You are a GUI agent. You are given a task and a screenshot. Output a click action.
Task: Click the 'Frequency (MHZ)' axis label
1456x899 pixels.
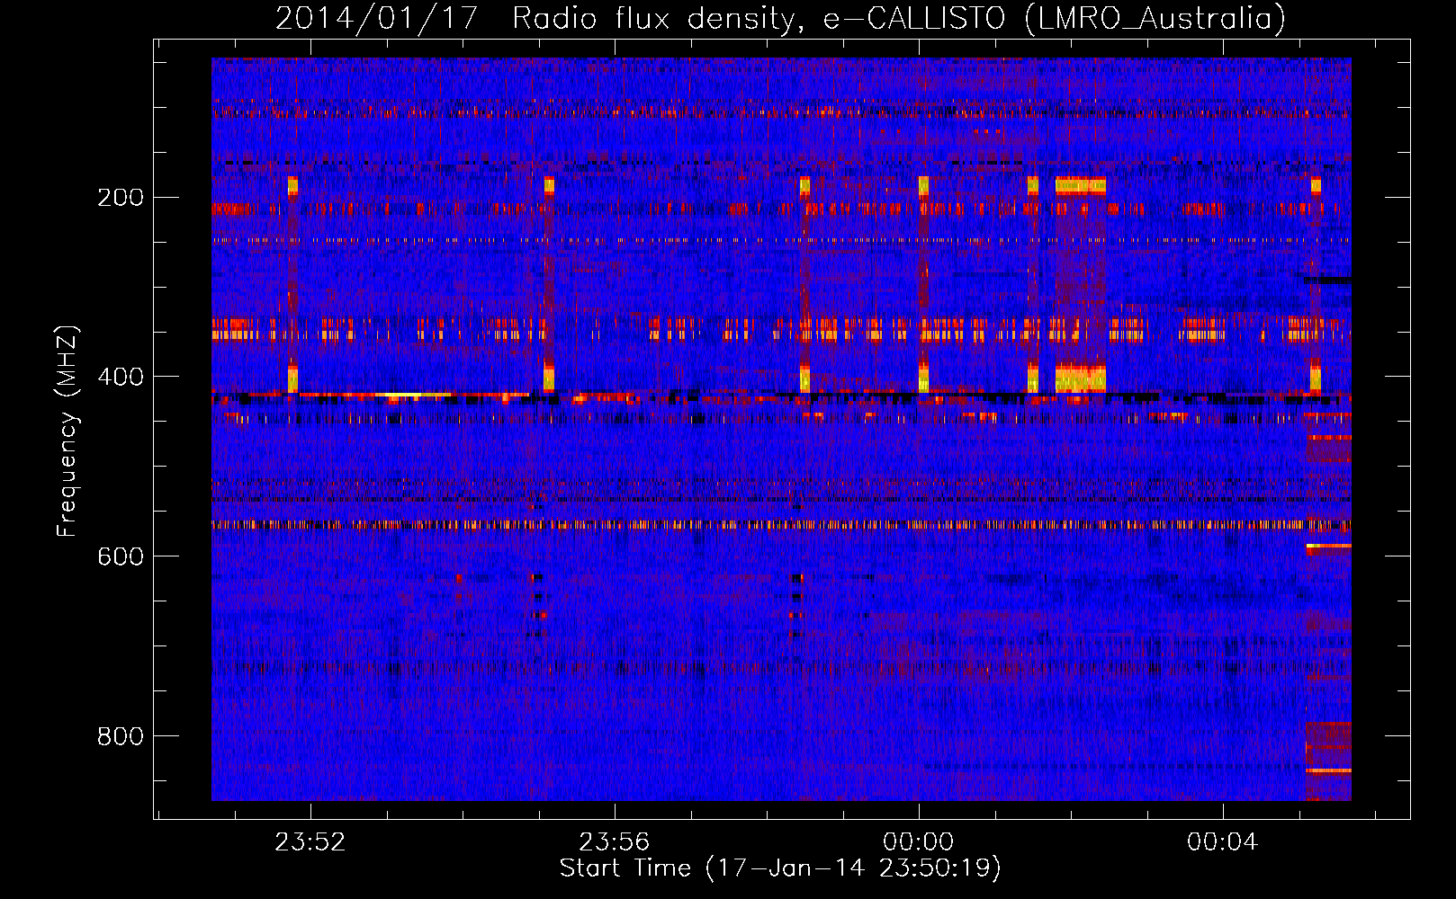pyautogui.click(x=67, y=432)
